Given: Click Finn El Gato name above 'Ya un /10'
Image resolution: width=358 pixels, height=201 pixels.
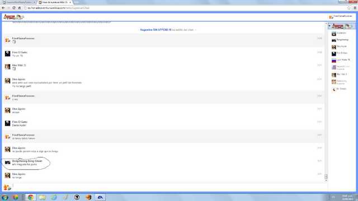Looking at the screenshot, I should pos(20,52).
